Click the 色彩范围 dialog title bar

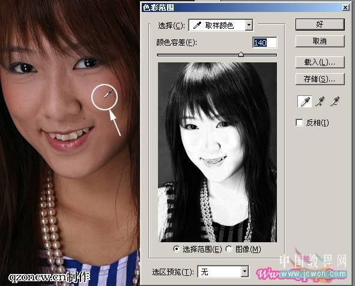point(241,8)
